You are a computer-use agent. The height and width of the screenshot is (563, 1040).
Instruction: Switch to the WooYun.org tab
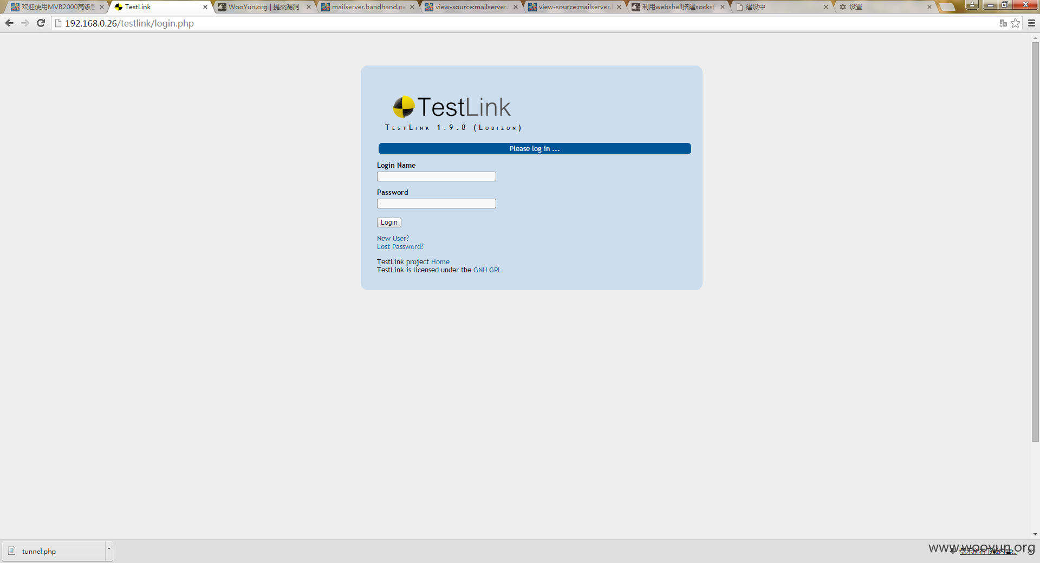pos(264,7)
